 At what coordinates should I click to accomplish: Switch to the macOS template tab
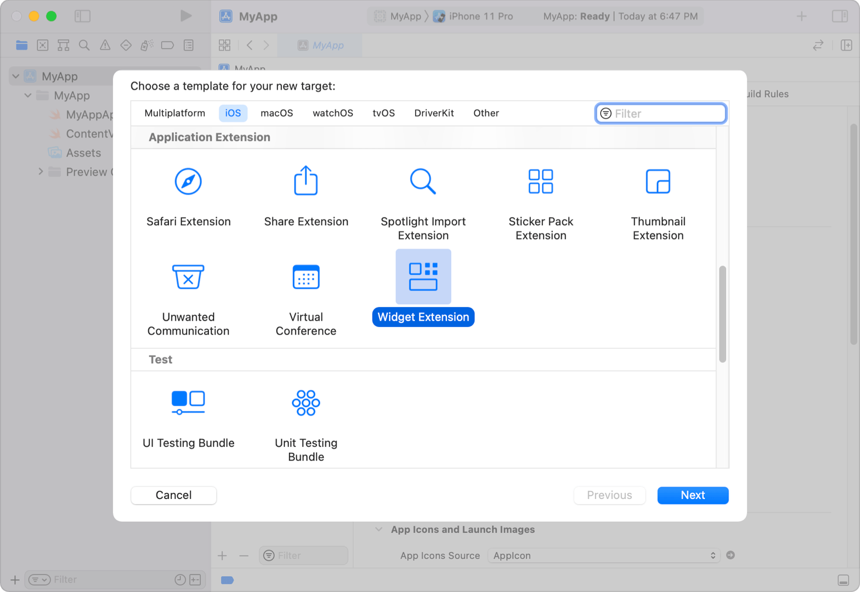[276, 113]
